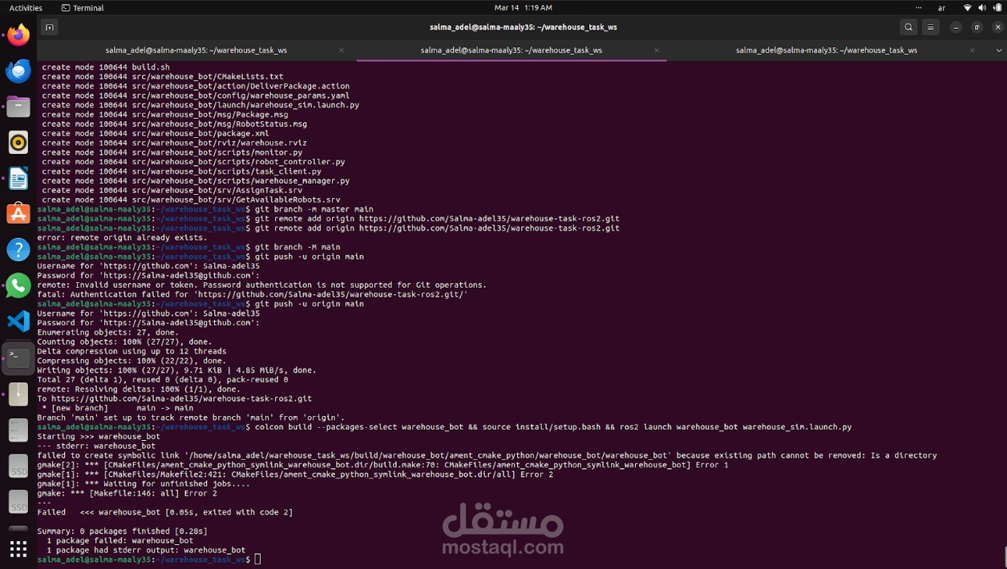
Task: Click 'gmake[1]: *** Waiting for unfinished jobs' line
Action: tap(144, 483)
